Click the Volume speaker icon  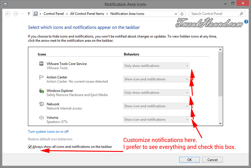[x=41, y=118]
